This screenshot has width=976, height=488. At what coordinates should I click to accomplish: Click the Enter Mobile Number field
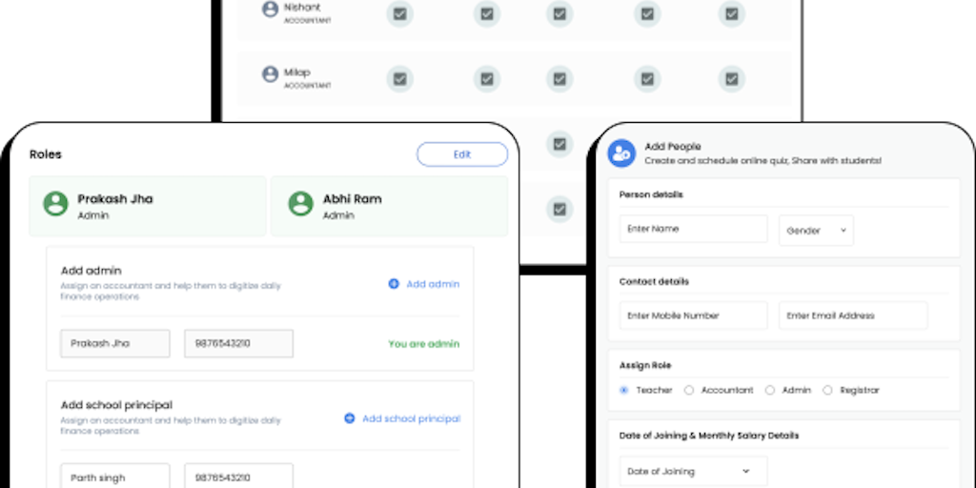694,315
